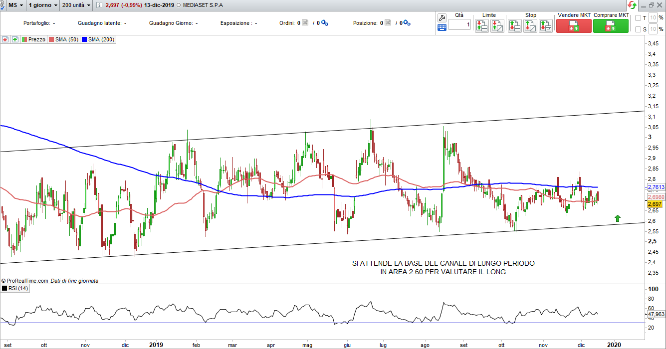Open the trading settings wrench icon
Screen dimensions: 666x349
[x=442, y=17]
